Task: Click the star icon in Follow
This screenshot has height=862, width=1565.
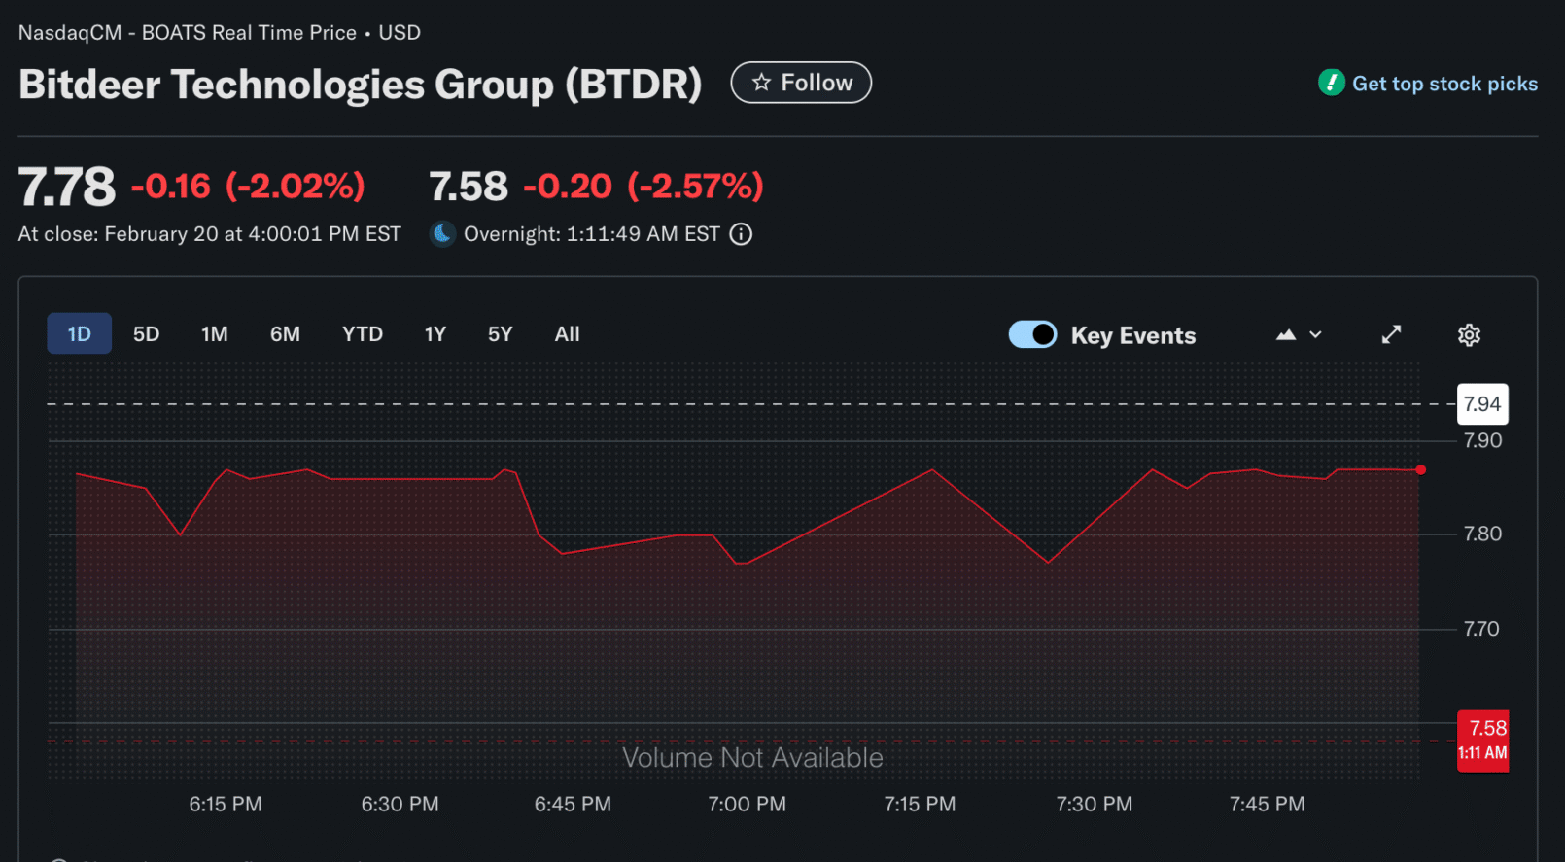Action: pos(761,84)
